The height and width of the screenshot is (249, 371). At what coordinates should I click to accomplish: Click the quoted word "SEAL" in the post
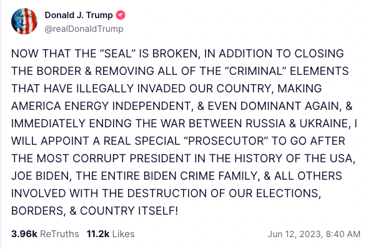[x=117, y=54]
